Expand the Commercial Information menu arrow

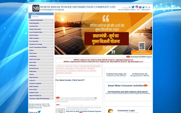(52, 20)
